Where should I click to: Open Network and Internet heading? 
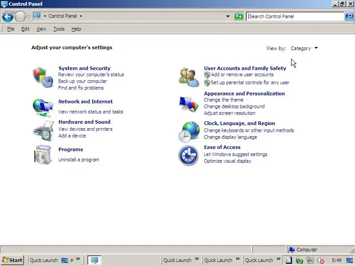pos(86,102)
